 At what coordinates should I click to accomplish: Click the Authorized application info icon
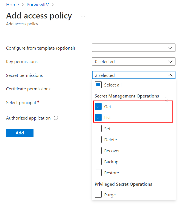pyautogui.click(x=56, y=118)
